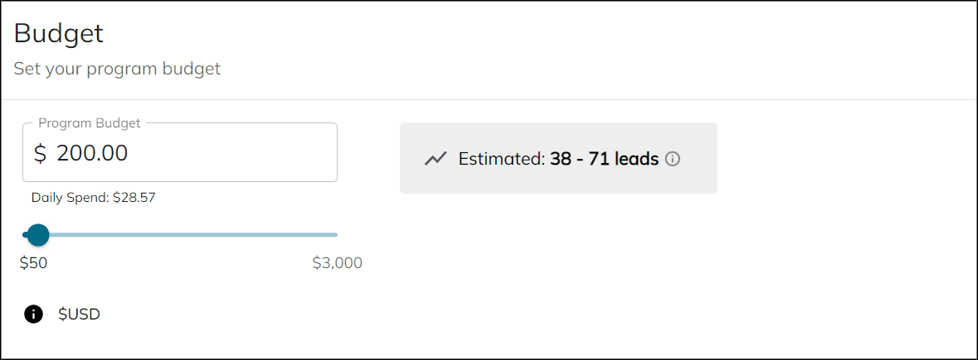Image resolution: width=978 pixels, height=360 pixels.
Task: Click the Program Budget input field
Action: coord(180,152)
